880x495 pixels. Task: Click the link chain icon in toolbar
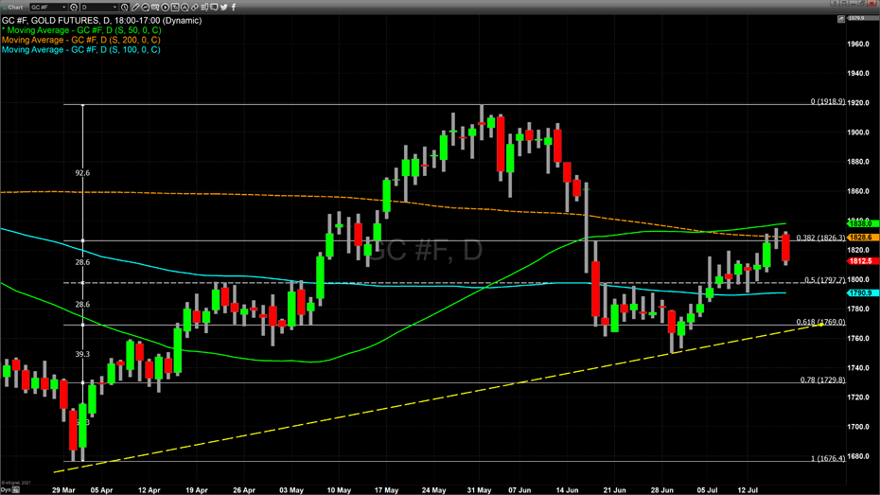point(195,8)
